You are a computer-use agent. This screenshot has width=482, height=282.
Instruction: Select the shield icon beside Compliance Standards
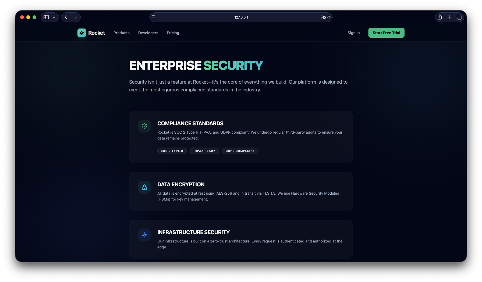144,126
